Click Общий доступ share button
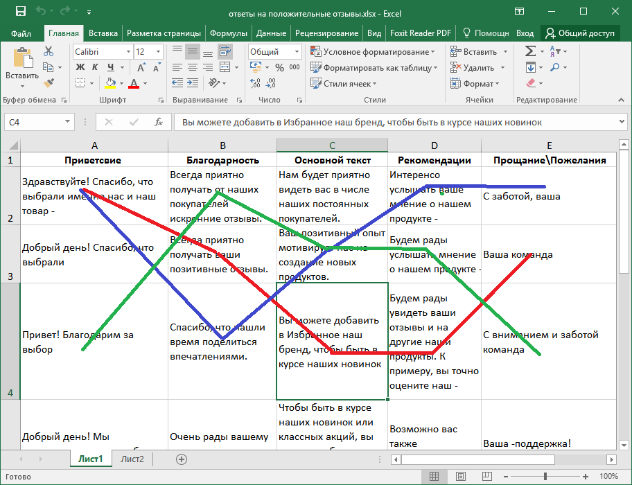The image size is (632, 485). tap(581, 33)
